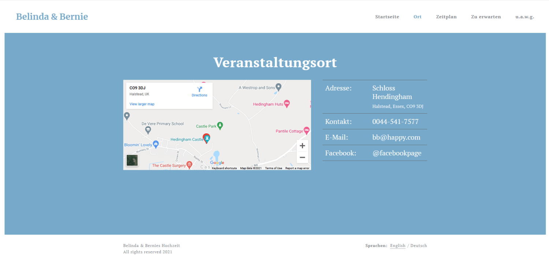Click the Kontakt: label
Image resolution: width=549 pixels, height=255 pixels.
click(x=338, y=122)
